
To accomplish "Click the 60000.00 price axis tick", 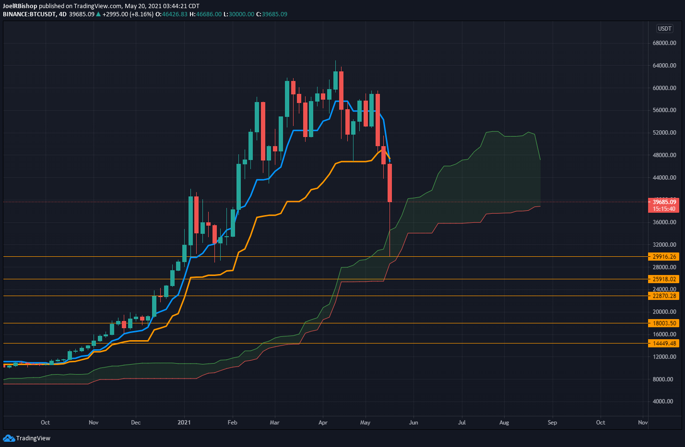I will [x=664, y=88].
